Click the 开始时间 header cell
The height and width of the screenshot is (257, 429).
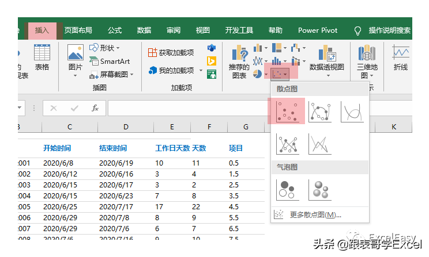click(x=57, y=148)
